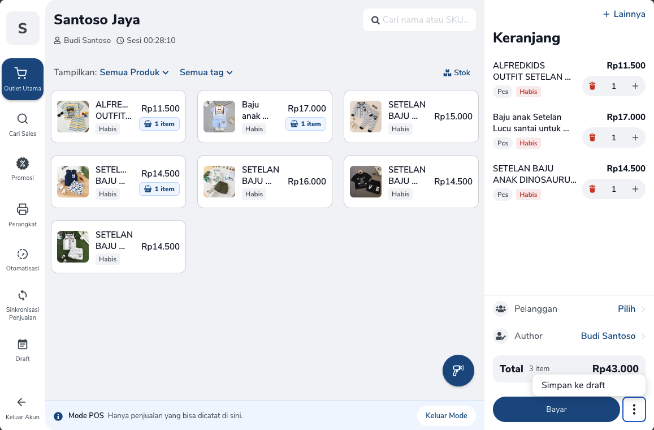
Task: Click the red Habis tag under SETELAN BAJU ANAK DINOSAURU
Action: (528, 195)
